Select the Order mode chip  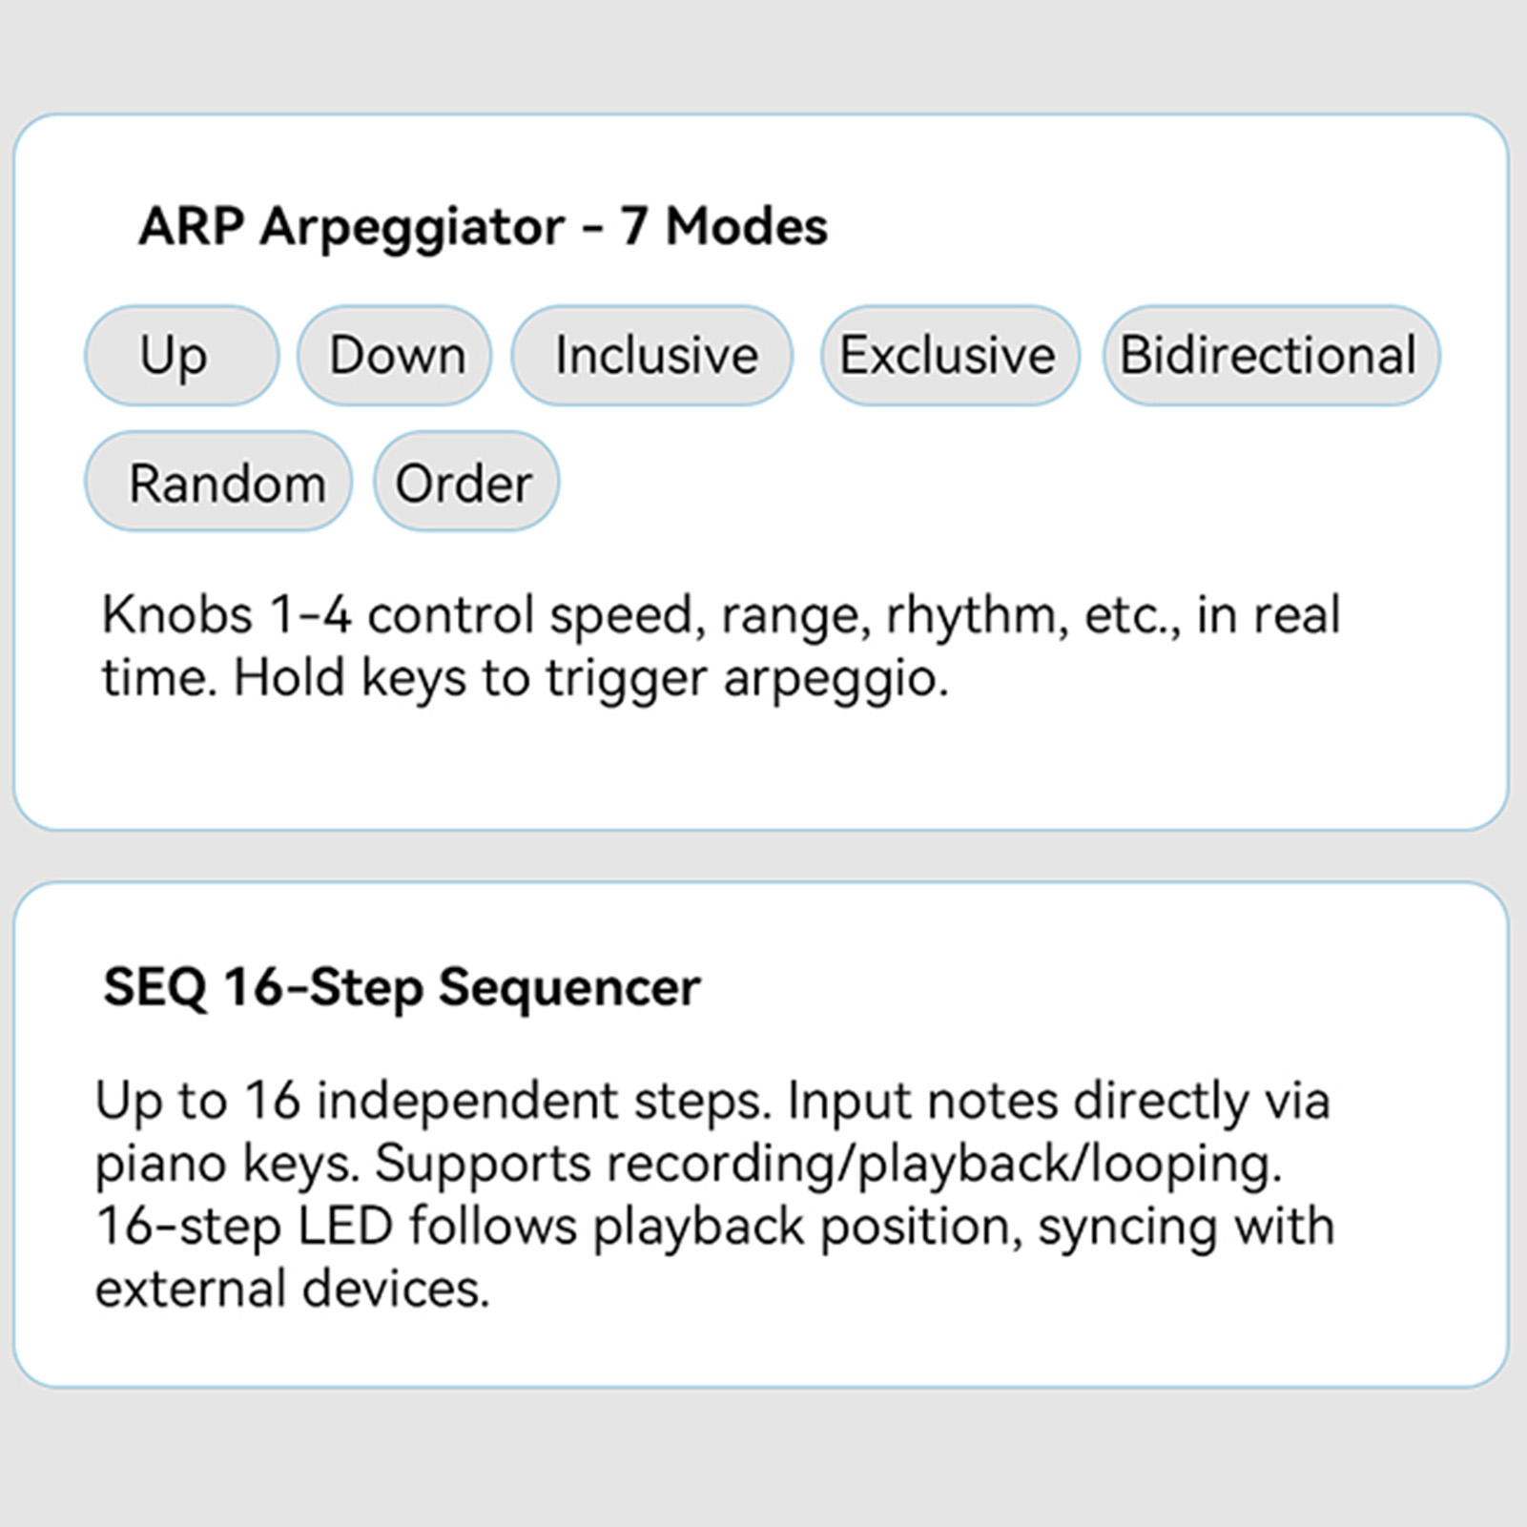(466, 482)
